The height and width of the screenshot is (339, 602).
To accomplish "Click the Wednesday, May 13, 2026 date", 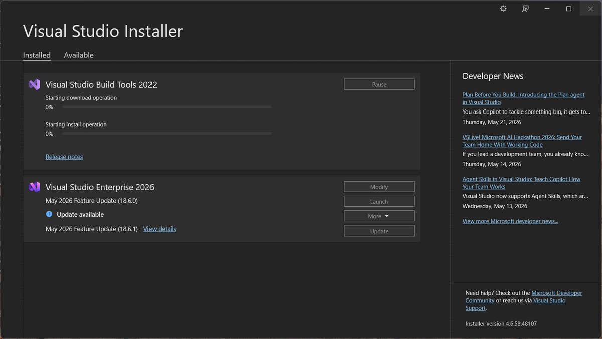I will pos(495,206).
